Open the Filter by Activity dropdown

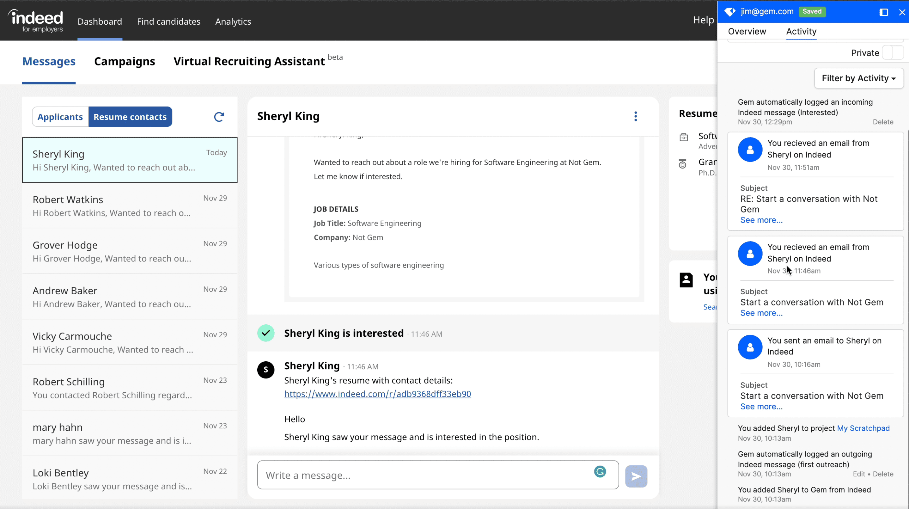858,78
